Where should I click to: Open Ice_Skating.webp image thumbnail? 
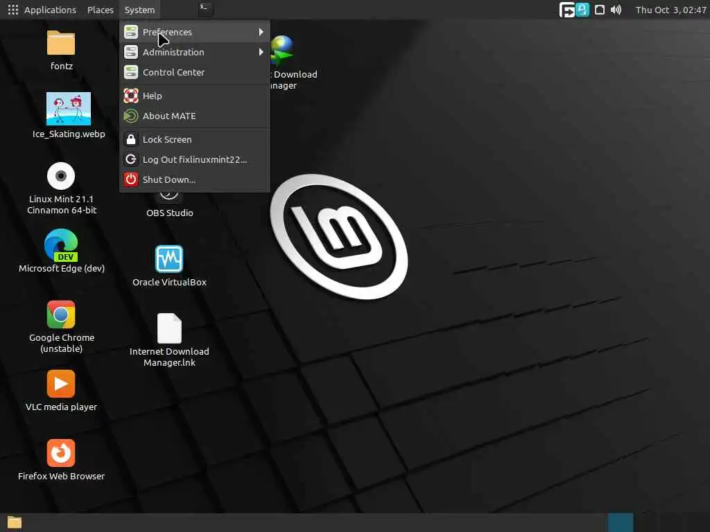pos(69,109)
